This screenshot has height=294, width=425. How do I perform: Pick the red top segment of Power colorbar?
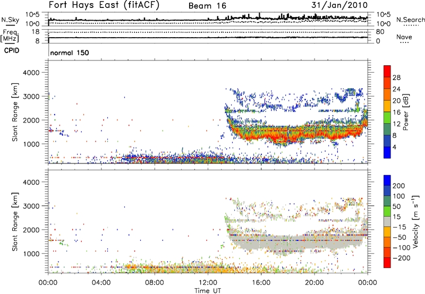tap(387, 72)
